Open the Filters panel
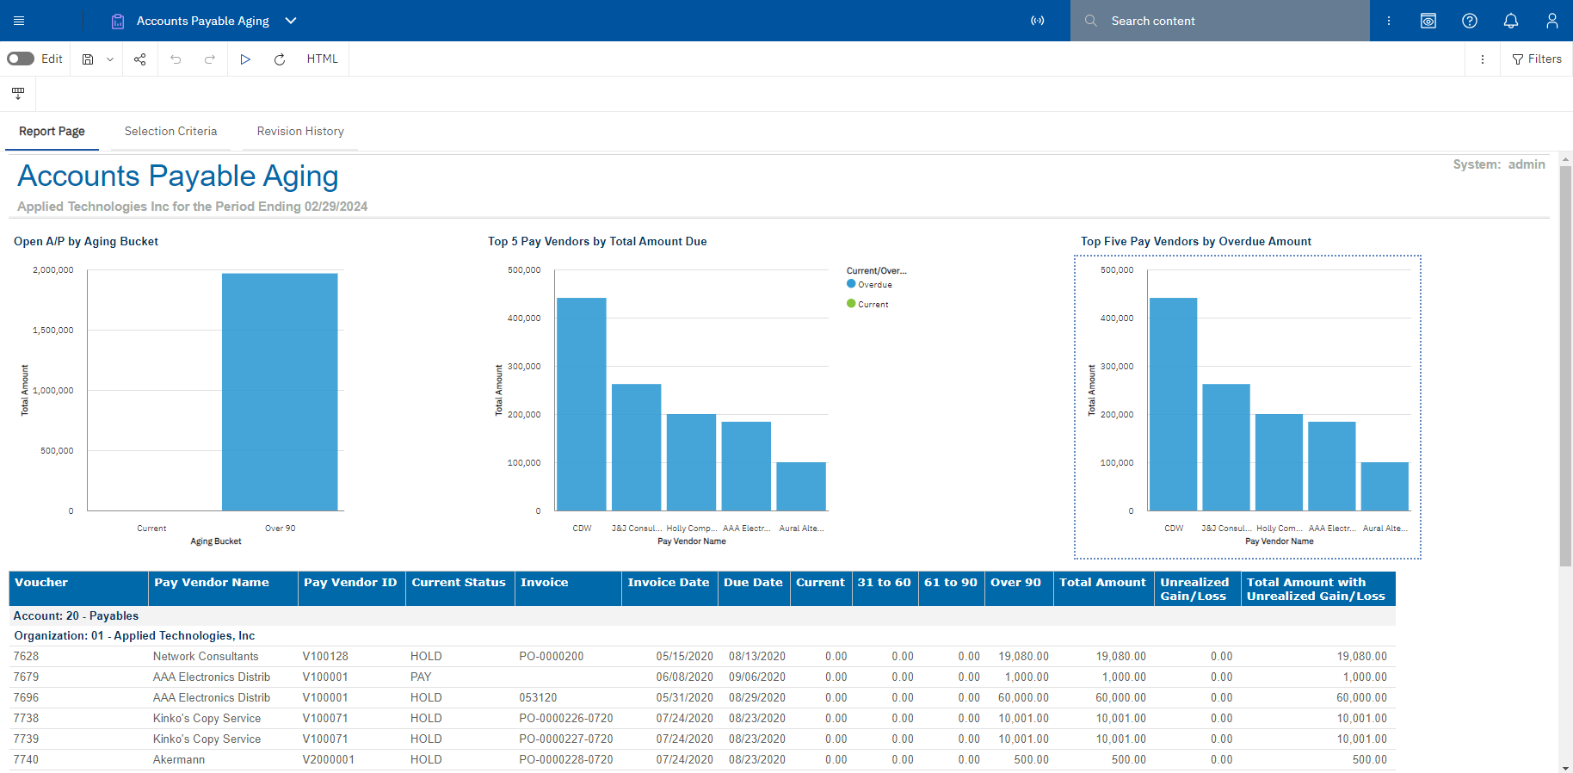The width and height of the screenshot is (1573, 773). pos(1537,59)
